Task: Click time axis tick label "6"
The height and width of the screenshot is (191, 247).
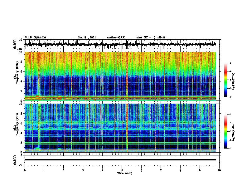Action: [142, 170]
